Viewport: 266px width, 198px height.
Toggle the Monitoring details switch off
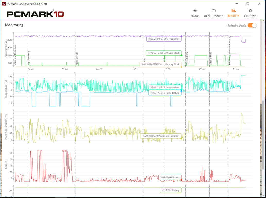point(252,26)
